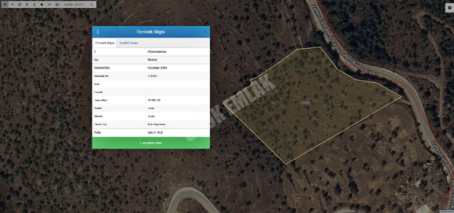Close the Öznitelik Bilgisi panel

pyautogui.click(x=205, y=32)
